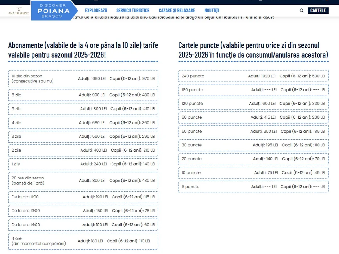Open the Discover Poiana Brașov home logo
The height and width of the screenshot is (254, 339).
point(54,11)
